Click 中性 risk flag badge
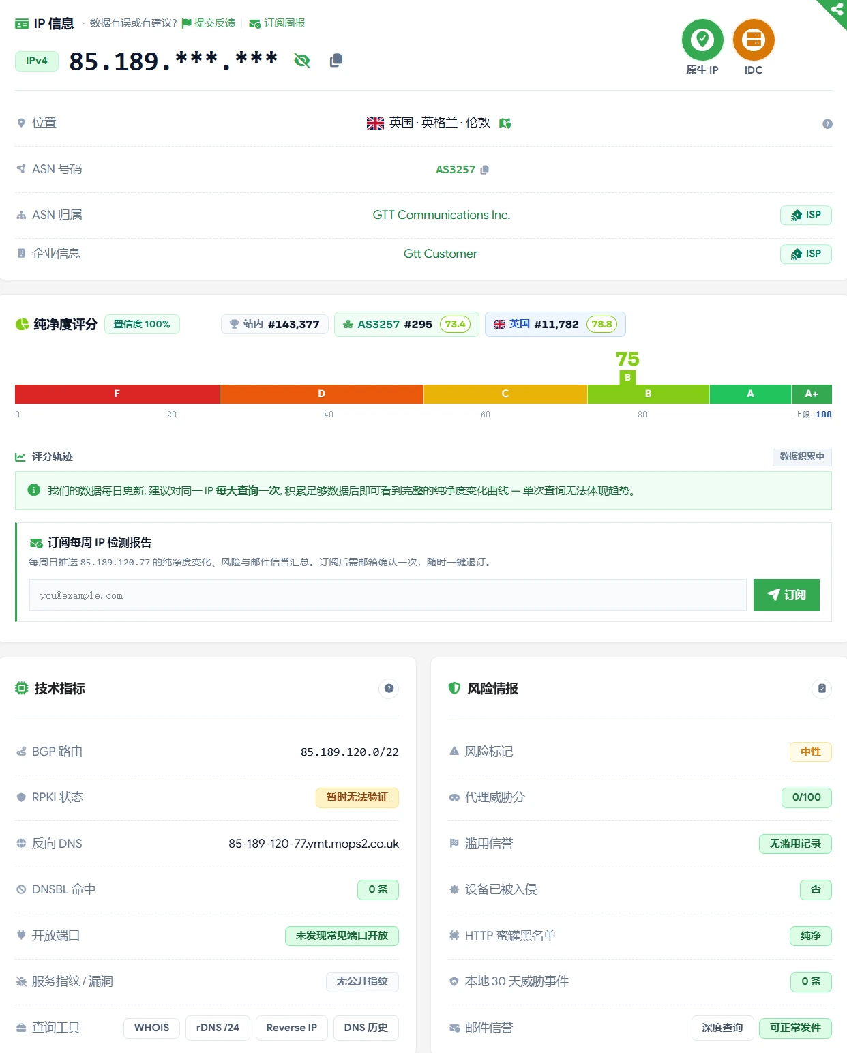847x1053 pixels. 811,752
